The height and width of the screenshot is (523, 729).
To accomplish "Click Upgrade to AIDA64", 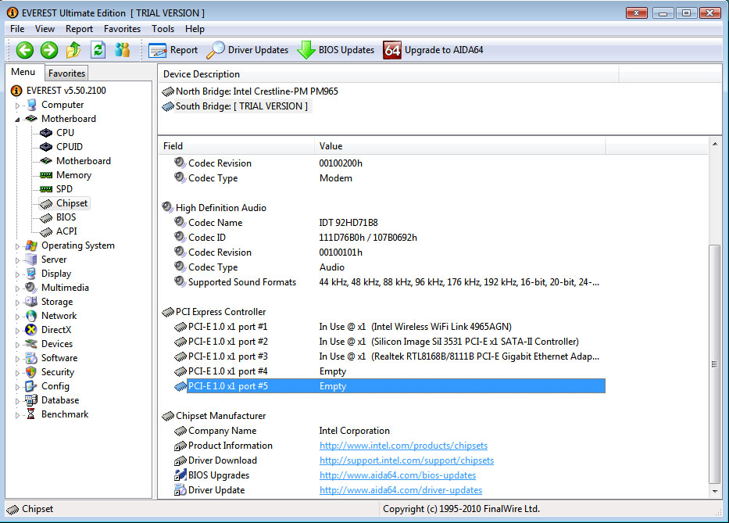I will point(434,50).
